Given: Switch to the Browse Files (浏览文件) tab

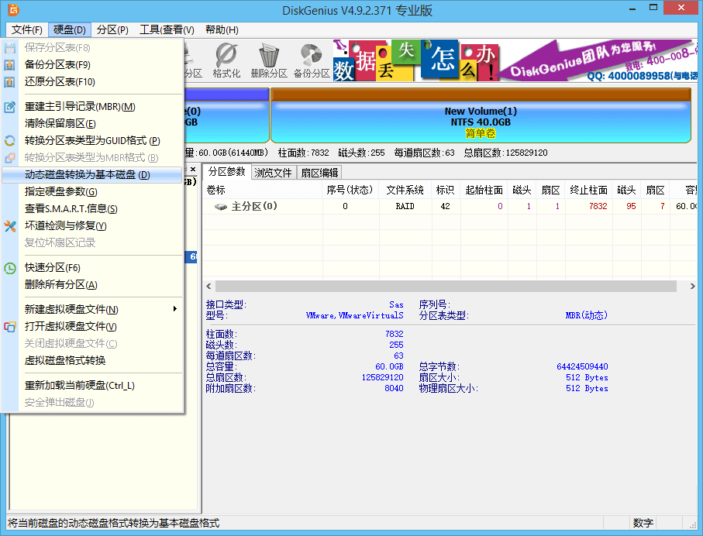Looking at the screenshot, I should (x=274, y=172).
